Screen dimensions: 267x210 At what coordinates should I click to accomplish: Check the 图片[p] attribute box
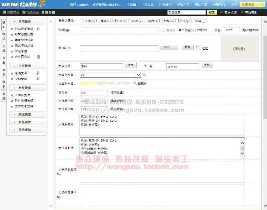177,21
